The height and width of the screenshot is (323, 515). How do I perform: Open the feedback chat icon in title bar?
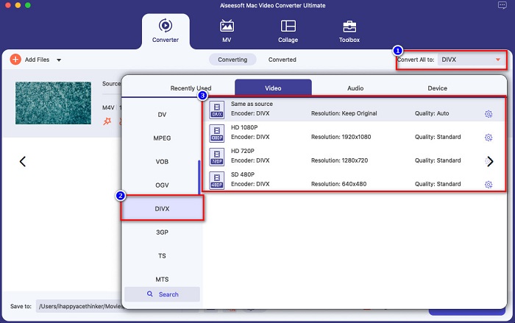(x=502, y=5)
